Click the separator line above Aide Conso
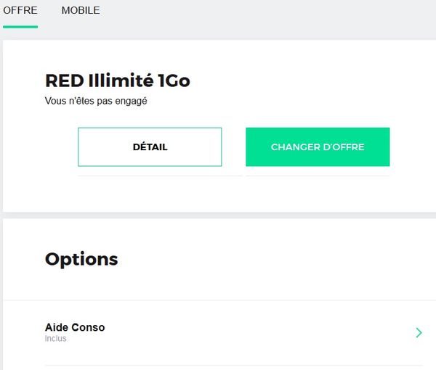 click(x=218, y=300)
